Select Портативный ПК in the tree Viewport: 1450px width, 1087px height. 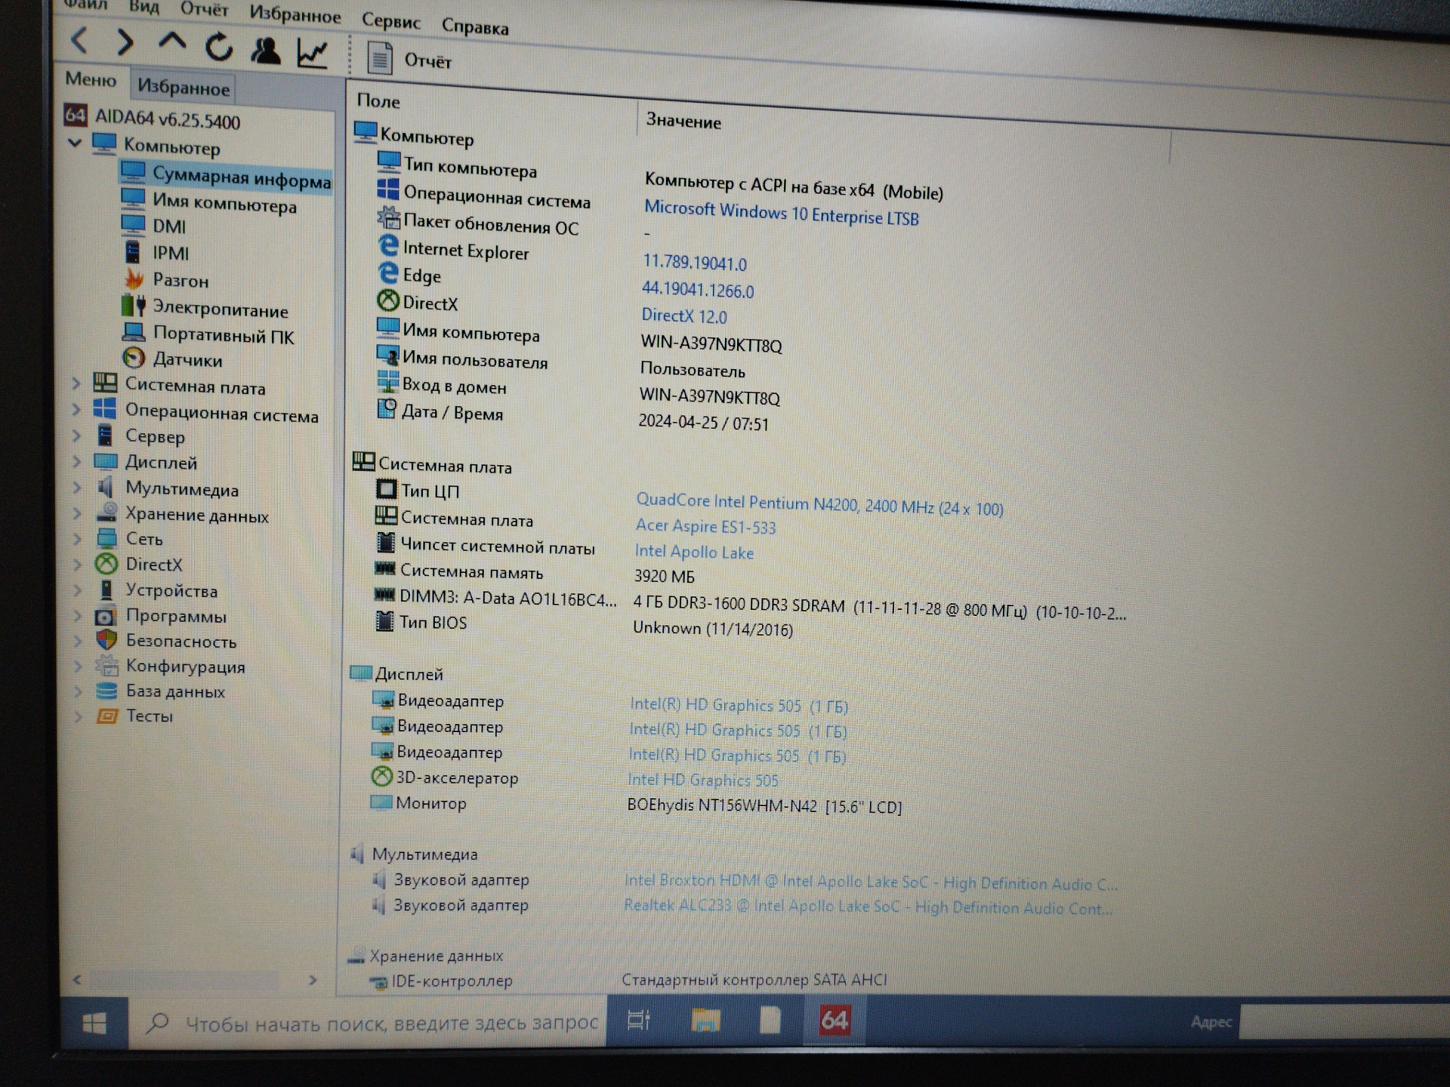click(209, 334)
